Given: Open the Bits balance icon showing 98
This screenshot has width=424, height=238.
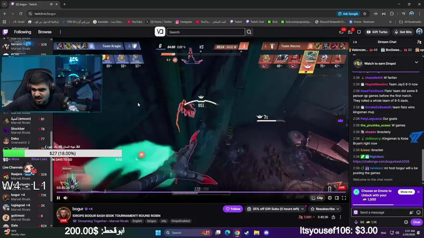Looking at the screenshot, I should click(x=359, y=222).
